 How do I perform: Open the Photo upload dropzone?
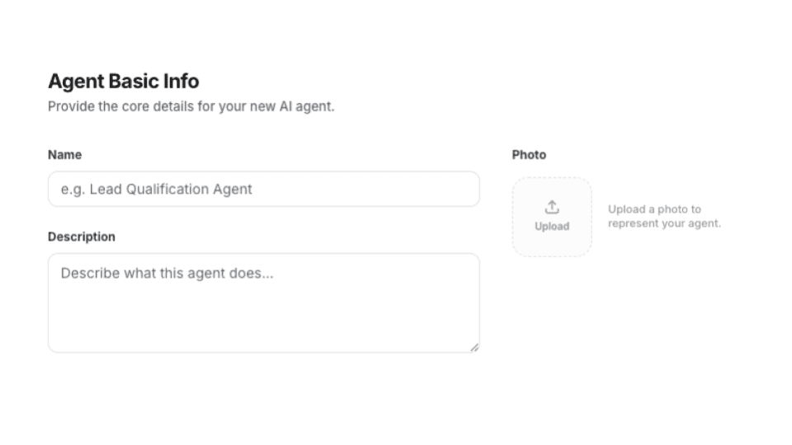552,217
